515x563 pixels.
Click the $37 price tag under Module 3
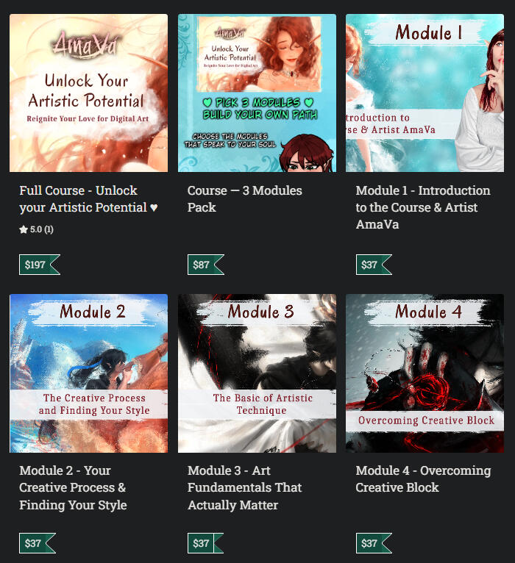[x=205, y=543]
